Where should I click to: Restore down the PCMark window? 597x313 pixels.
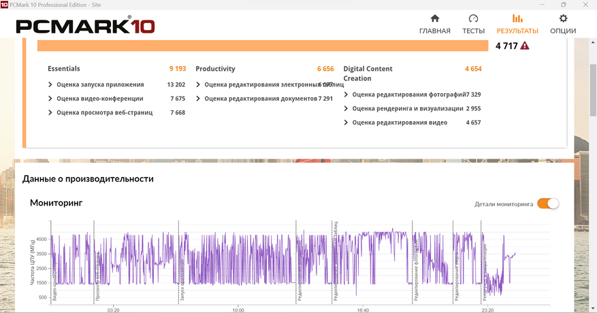pyautogui.click(x=564, y=5)
